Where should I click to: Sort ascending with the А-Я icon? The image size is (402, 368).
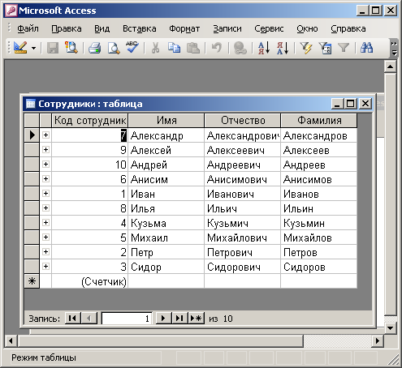point(264,48)
